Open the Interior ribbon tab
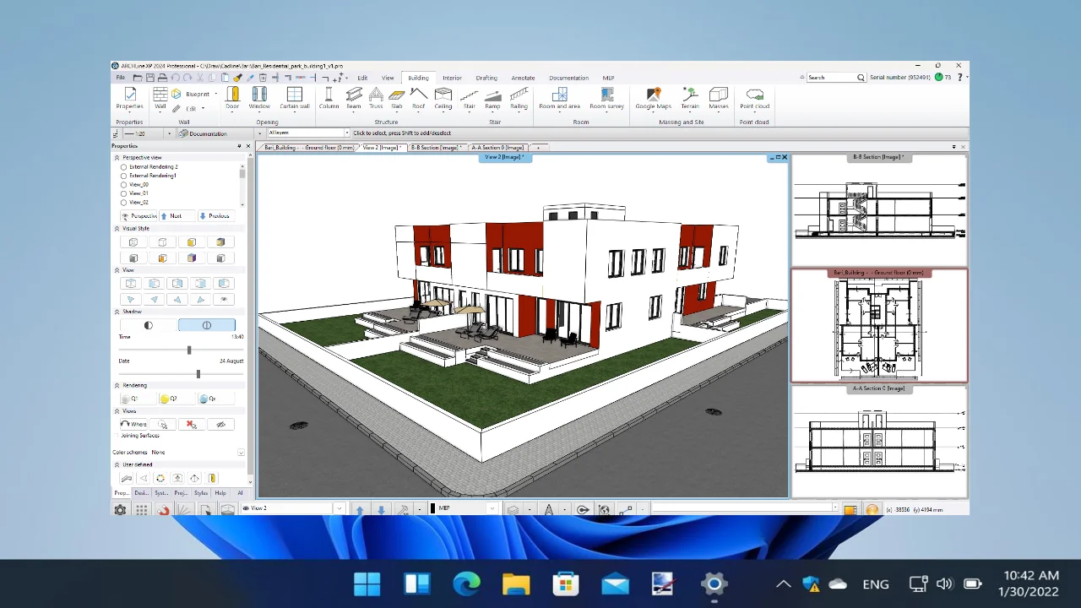Screen dimensions: 1081x608 [x=452, y=78]
